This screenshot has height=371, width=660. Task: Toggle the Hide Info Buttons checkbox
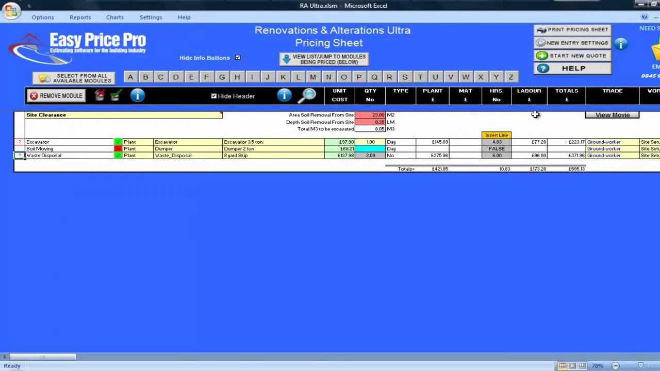coord(238,58)
